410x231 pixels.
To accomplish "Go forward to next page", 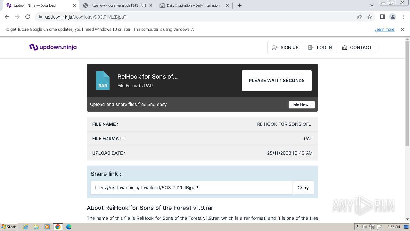I will click(17, 17).
